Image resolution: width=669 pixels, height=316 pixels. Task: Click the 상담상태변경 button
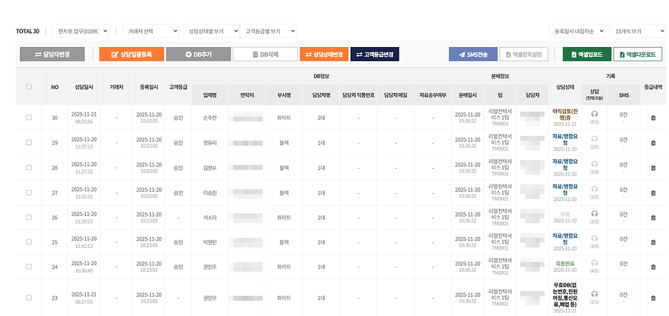(324, 54)
